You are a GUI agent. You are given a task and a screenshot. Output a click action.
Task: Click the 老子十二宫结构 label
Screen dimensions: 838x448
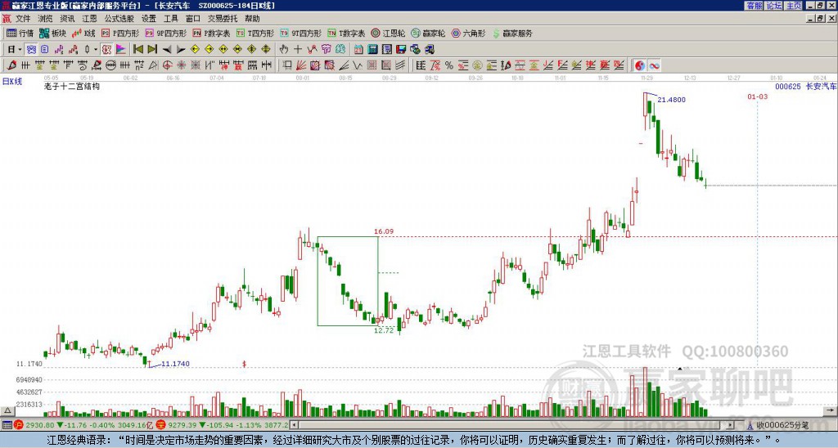pyautogui.click(x=72, y=86)
